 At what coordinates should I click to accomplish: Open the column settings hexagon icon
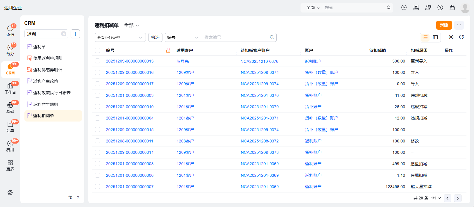click(x=451, y=37)
